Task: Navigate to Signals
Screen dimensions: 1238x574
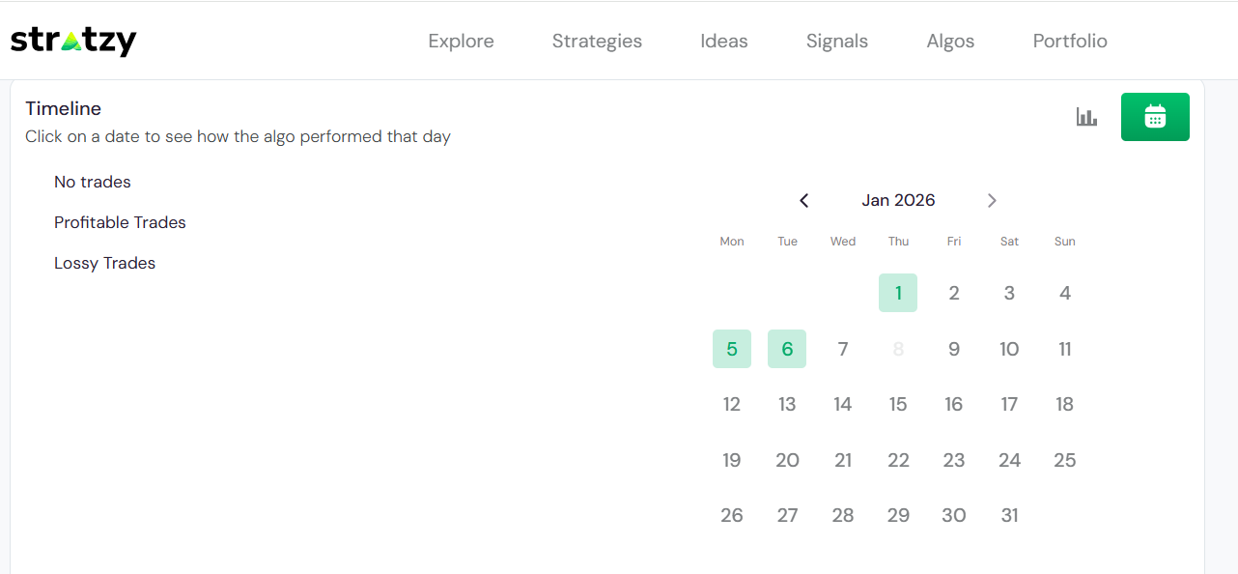Action: [837, 41]
